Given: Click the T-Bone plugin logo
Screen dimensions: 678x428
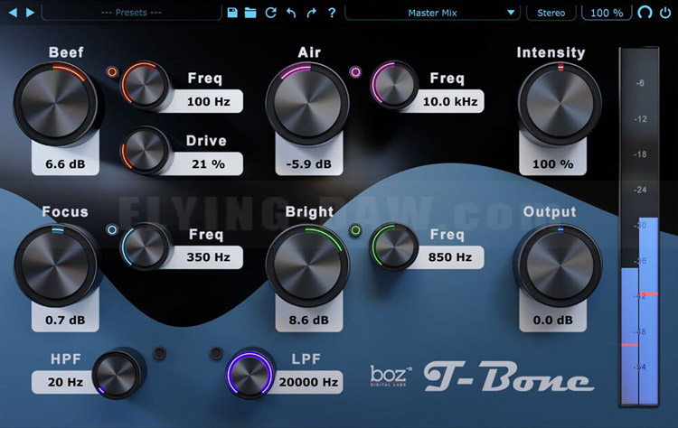Looking at the screenshot, I should pos(508,377).
